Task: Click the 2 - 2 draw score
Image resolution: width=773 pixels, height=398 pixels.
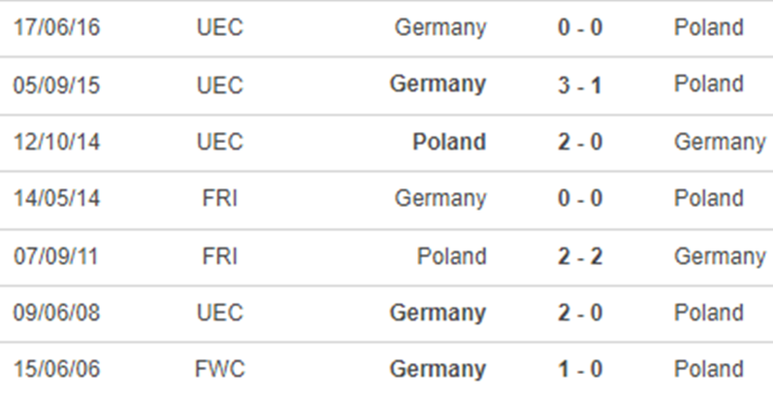Action: pos(580,256)
